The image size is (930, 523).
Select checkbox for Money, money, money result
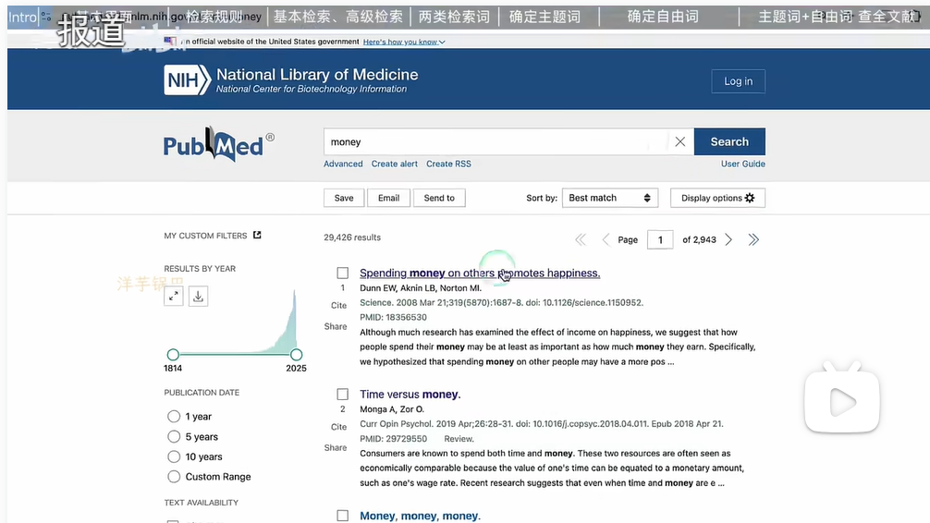[x=343, y=516]
